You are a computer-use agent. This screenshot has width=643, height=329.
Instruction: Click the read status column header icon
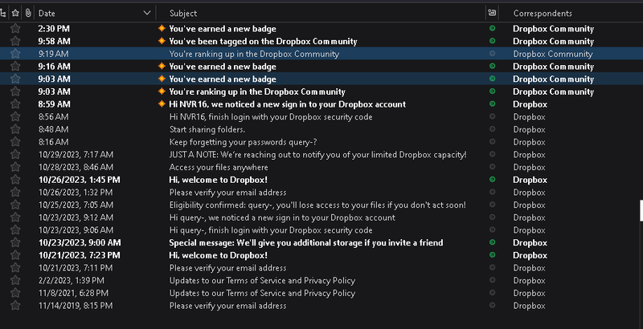492,13
